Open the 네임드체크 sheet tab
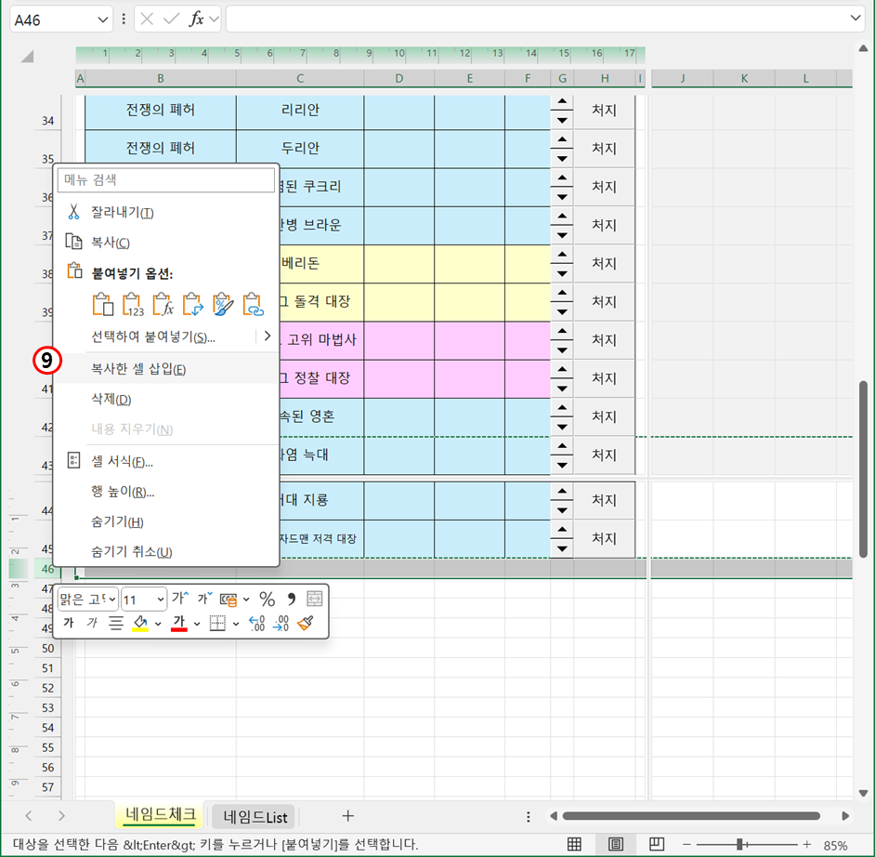The width and height of the screenshot is (875, 857). coord(160,815)
